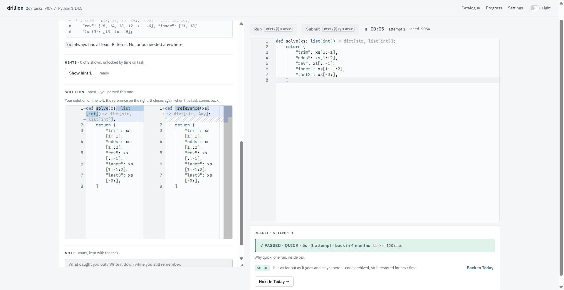Open Settings from the top bar
The width and height of the screenshot is (564, 290).
515,8
